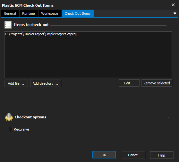This screenshot has width=179, height=162.
Task: Select SimpleProject.csproj path entry
Action: click(x=41, y=34)
